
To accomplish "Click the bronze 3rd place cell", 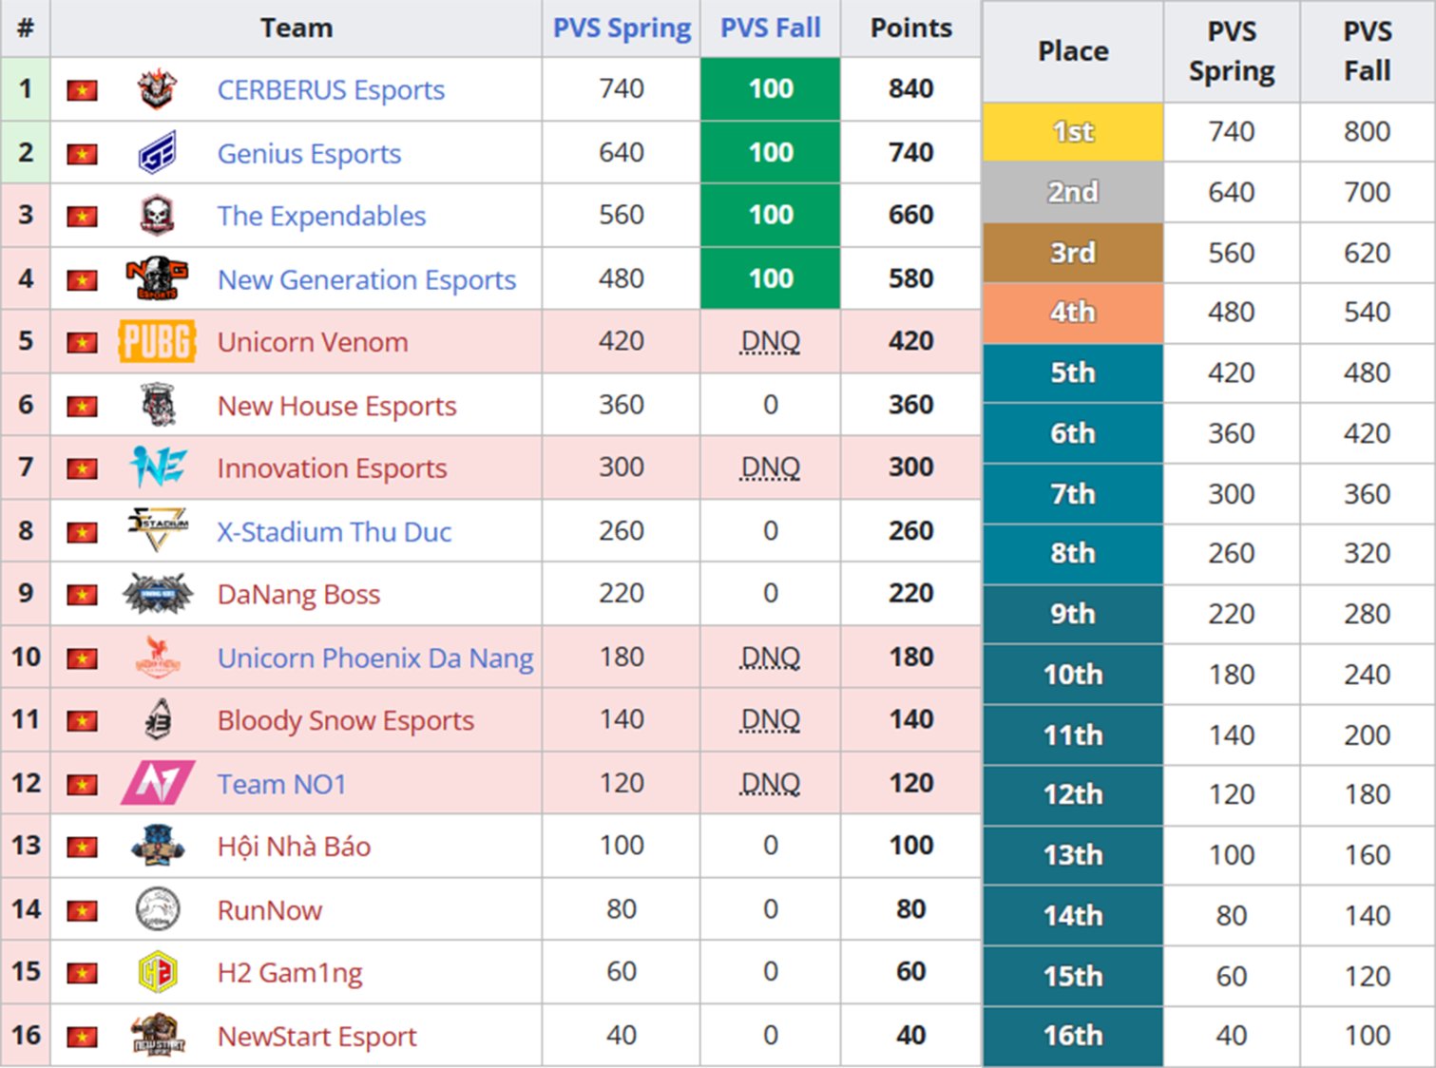I will tap(1073, 253).
